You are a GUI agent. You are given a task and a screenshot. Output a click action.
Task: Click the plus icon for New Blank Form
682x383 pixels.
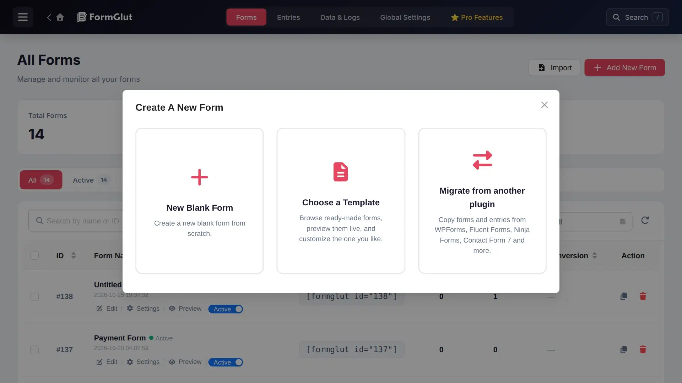pyautogui.click(x=199, y=177)
